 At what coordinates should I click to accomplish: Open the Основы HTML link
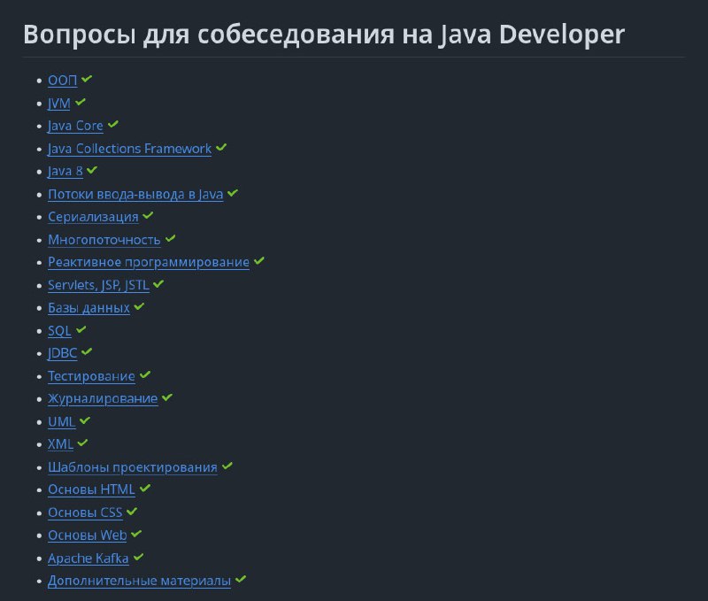91,490
